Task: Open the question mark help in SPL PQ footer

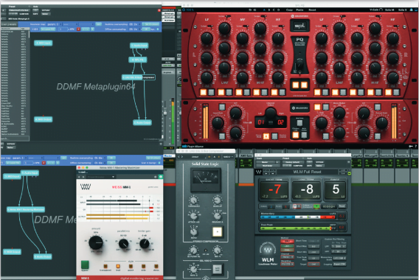Action: coord(415,147)
